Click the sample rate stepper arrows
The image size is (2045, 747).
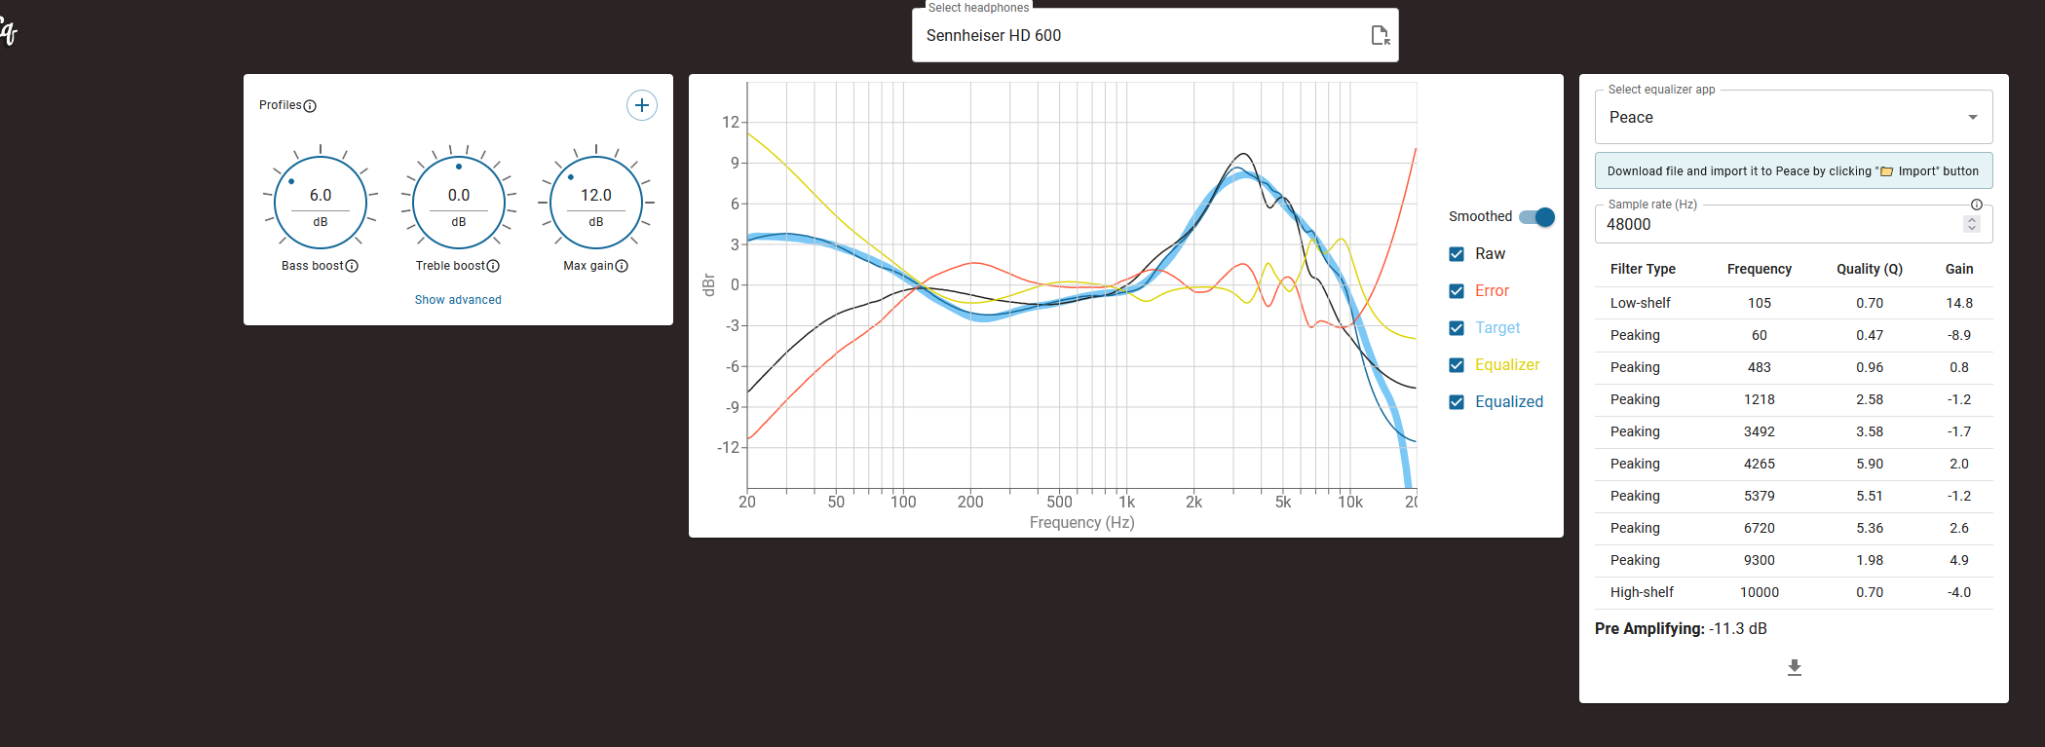1972,224
